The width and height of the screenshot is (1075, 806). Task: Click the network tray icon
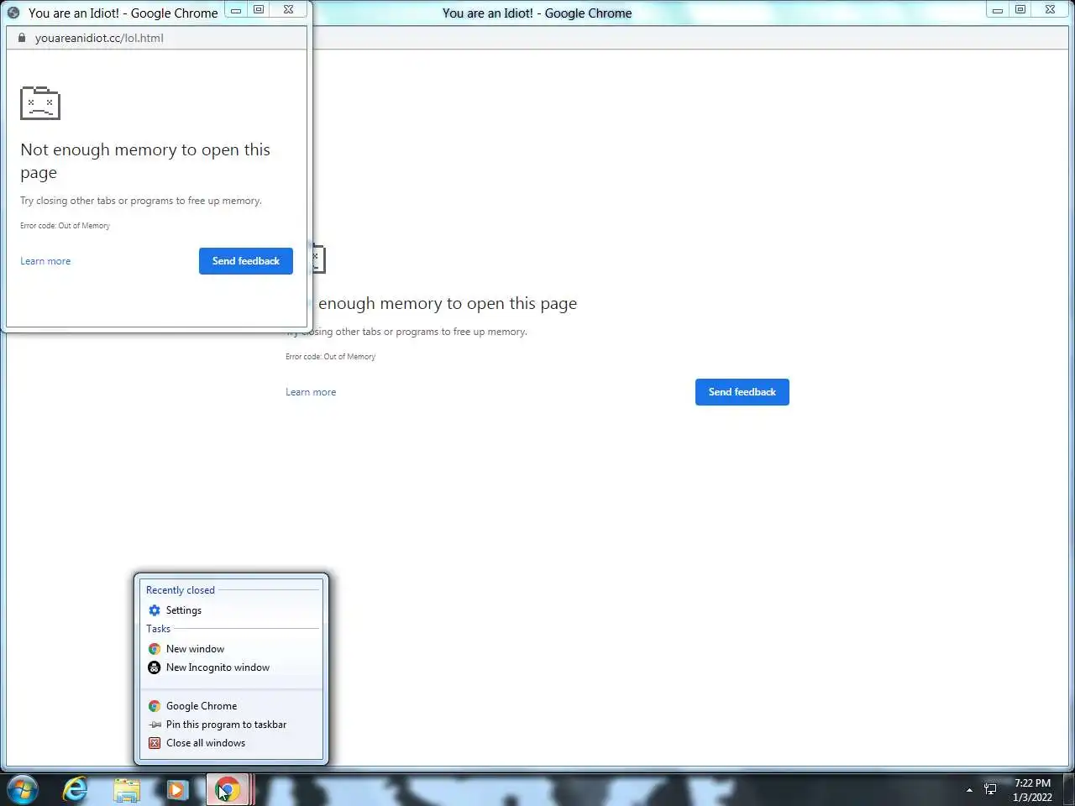click(x=990, y=789)
